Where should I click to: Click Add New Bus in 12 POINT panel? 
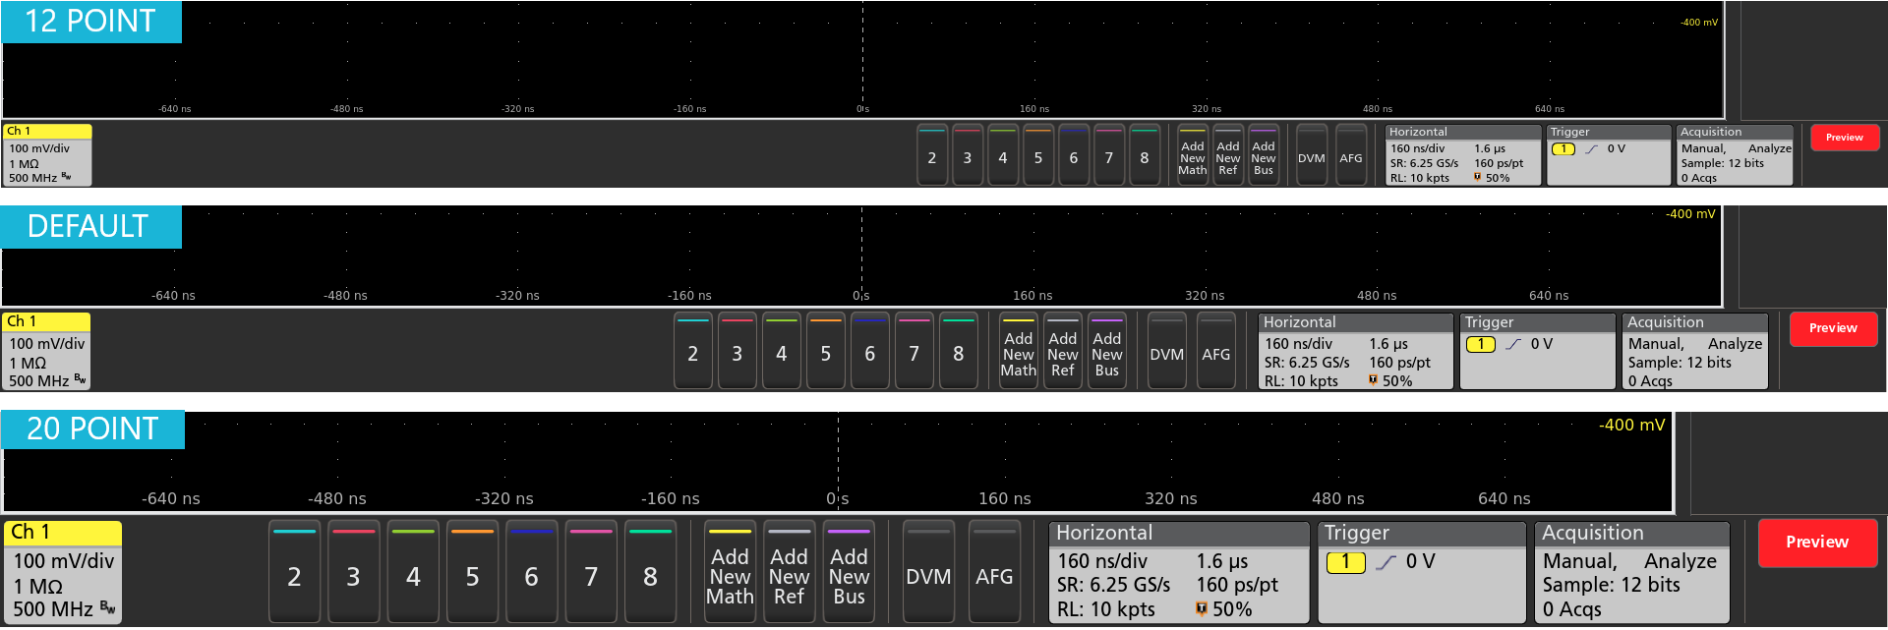[1264, 155]
